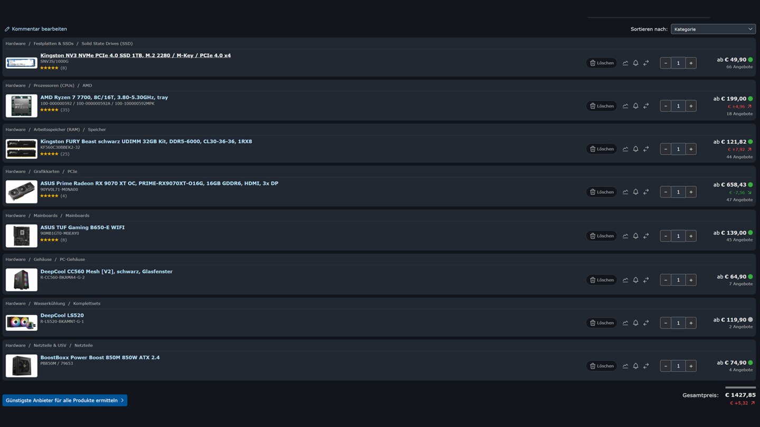Open Festplatten & SSDs breadcrumb category

tap(53, 44)
